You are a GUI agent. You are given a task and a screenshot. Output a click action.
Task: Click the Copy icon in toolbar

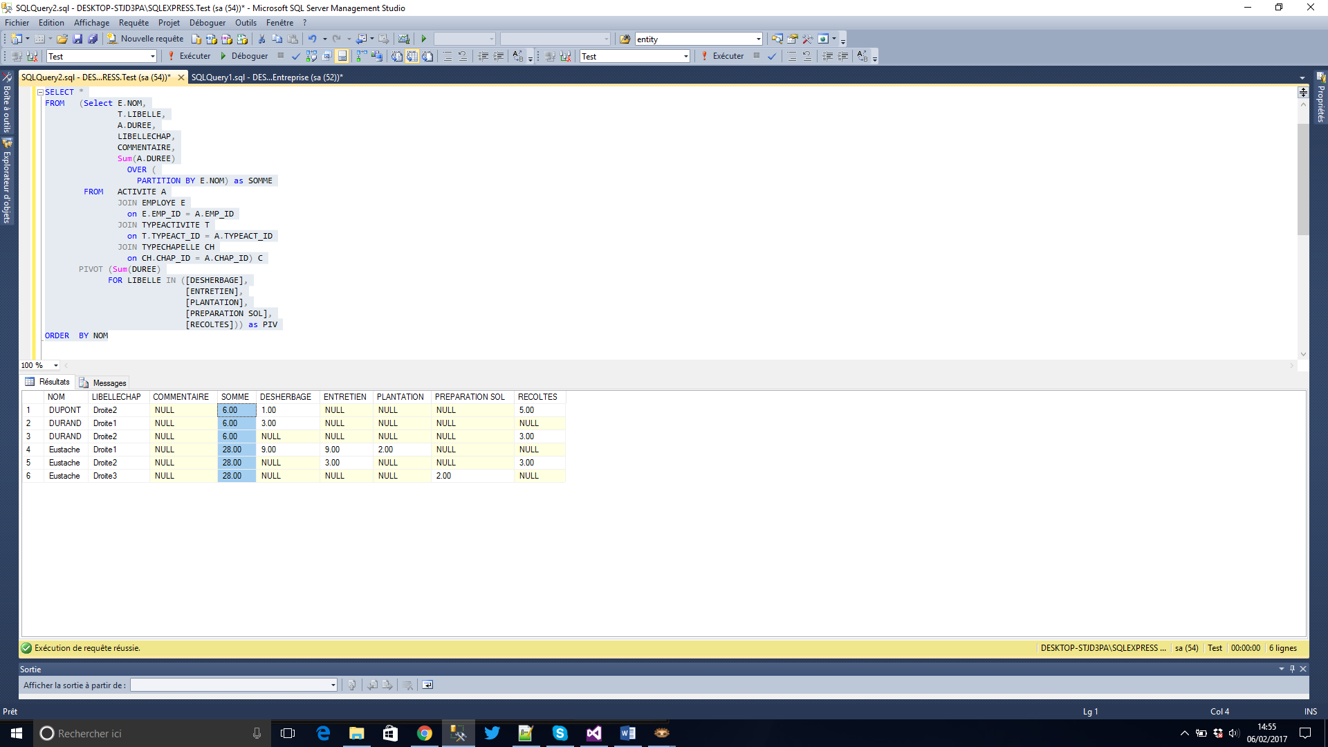(x=277, y=39)
